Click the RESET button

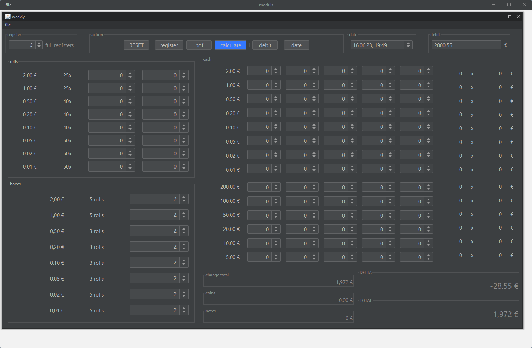tap(136, 45)
